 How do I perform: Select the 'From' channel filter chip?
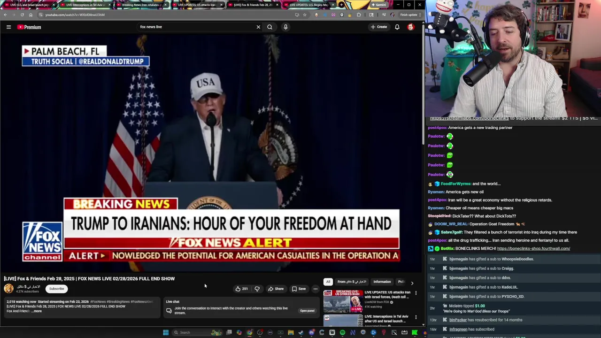click(x=352, y=282)
